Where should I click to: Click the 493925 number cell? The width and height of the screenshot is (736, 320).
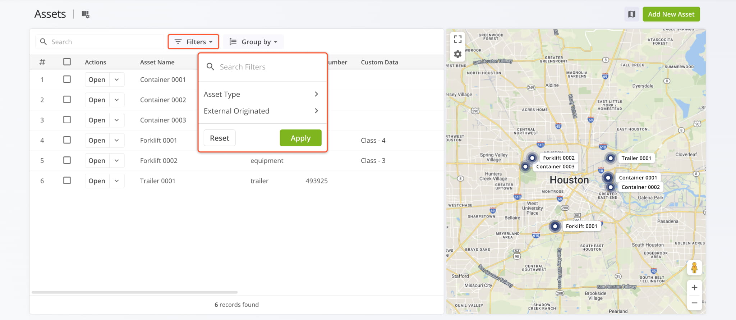tap(316, 181)
